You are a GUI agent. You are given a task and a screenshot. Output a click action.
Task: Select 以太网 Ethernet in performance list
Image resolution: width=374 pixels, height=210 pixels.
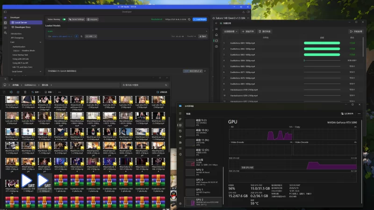pos(203,162)
